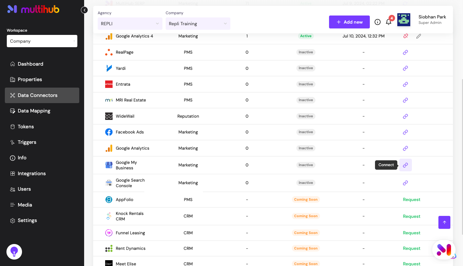The image size is (463, 266).
Task: Connect RealPage using its link icon
Action: pos(405,52)
